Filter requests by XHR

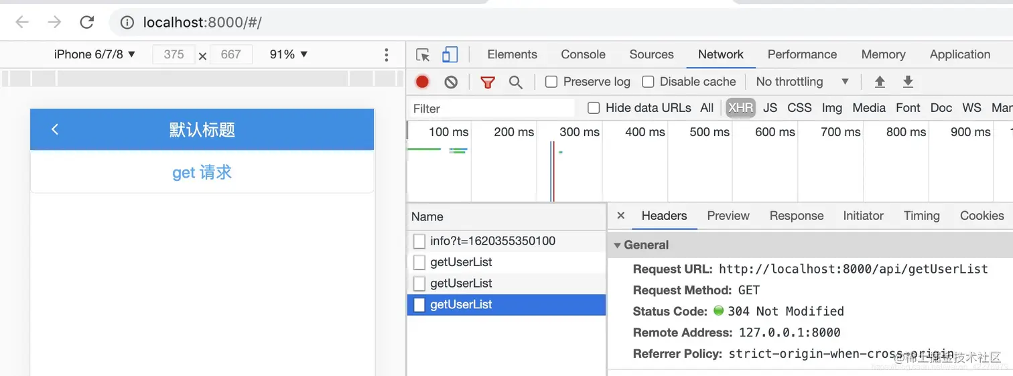(x=740, y=108)
